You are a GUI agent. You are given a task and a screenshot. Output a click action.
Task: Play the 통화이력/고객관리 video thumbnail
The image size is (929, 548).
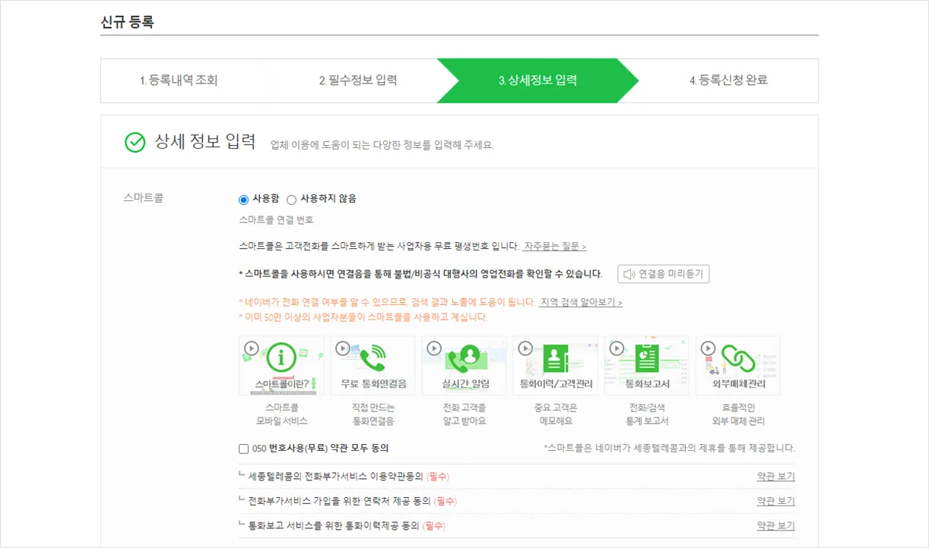(x=555, y=366)
